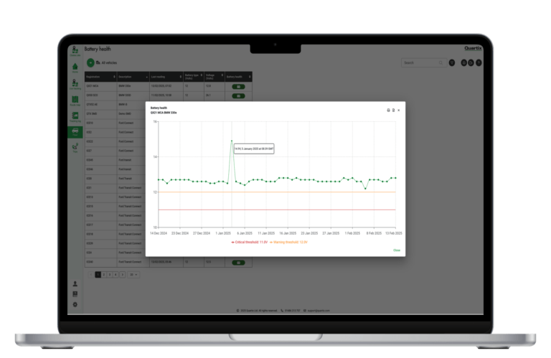Screen dimensions: 551x358
Task: Sort table by Description column
Action: pyautogui.click(x=133, y=77)
